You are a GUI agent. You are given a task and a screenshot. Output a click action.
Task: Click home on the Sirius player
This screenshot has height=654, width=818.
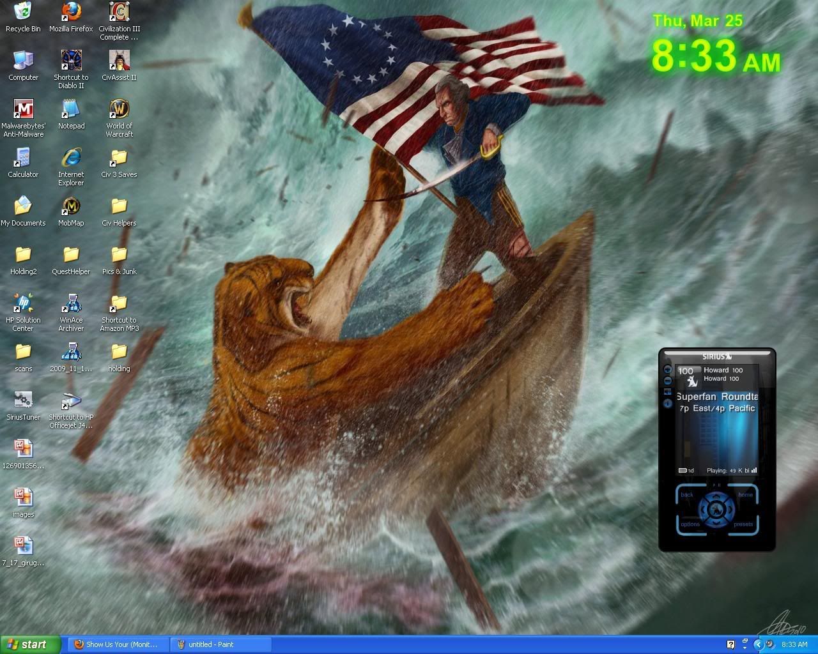point(745,495)
